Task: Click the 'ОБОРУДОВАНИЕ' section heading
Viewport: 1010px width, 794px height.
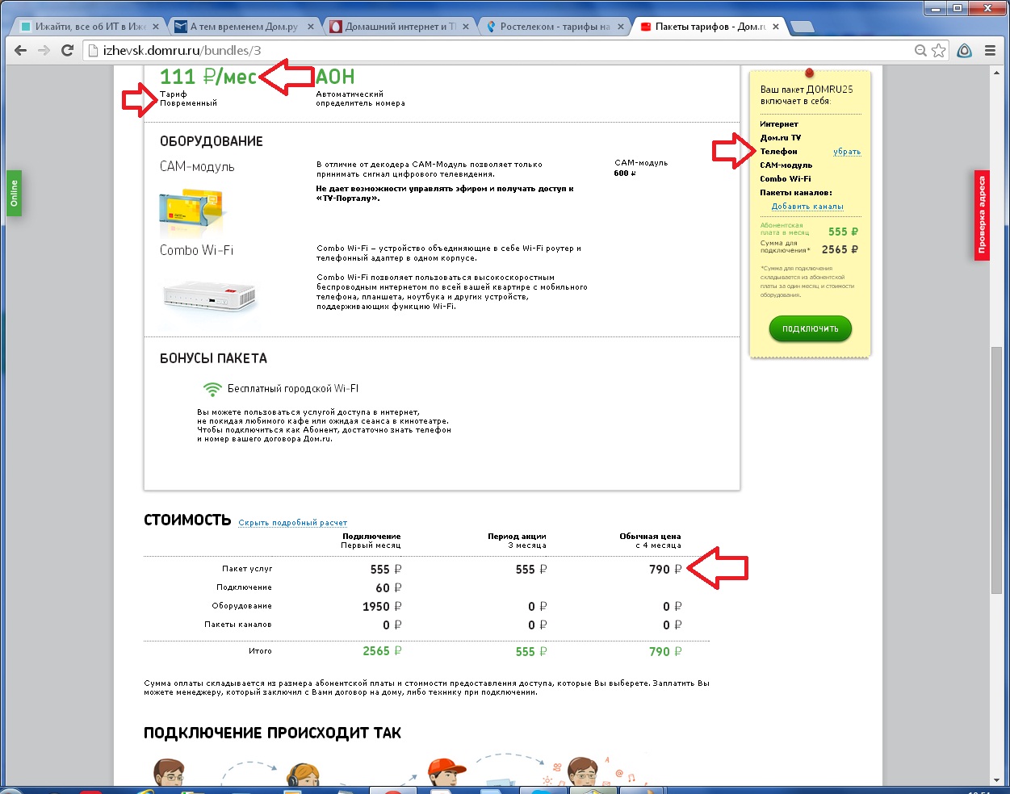Action: tap(212, 141)
